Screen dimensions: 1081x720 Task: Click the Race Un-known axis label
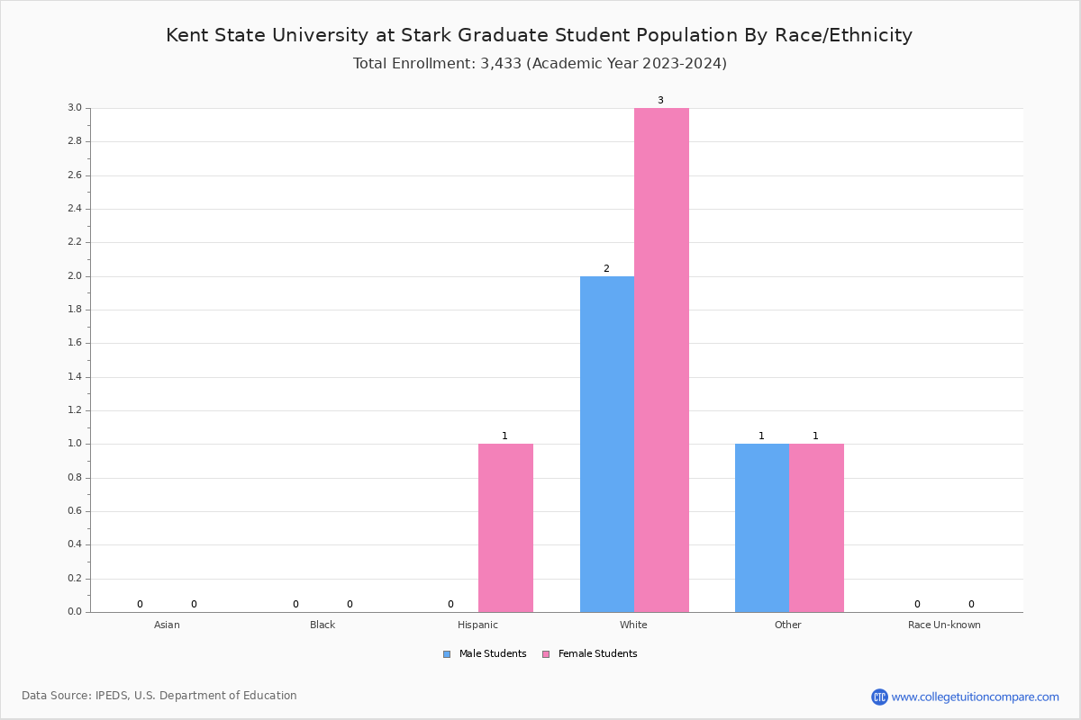pyautogui.click(x=944, y=625)
